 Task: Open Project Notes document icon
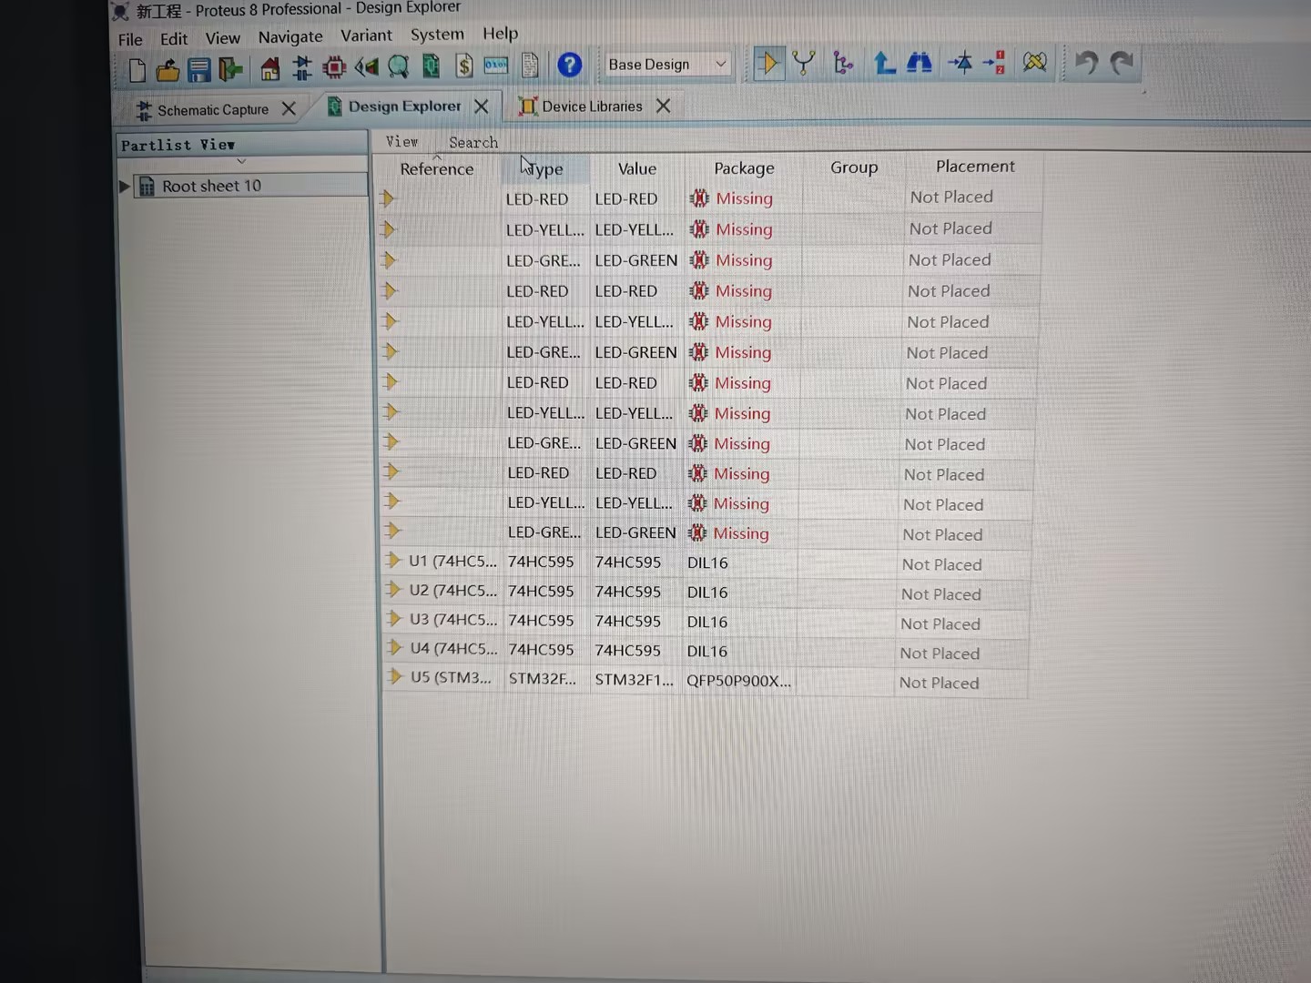[x=530, y=65]
